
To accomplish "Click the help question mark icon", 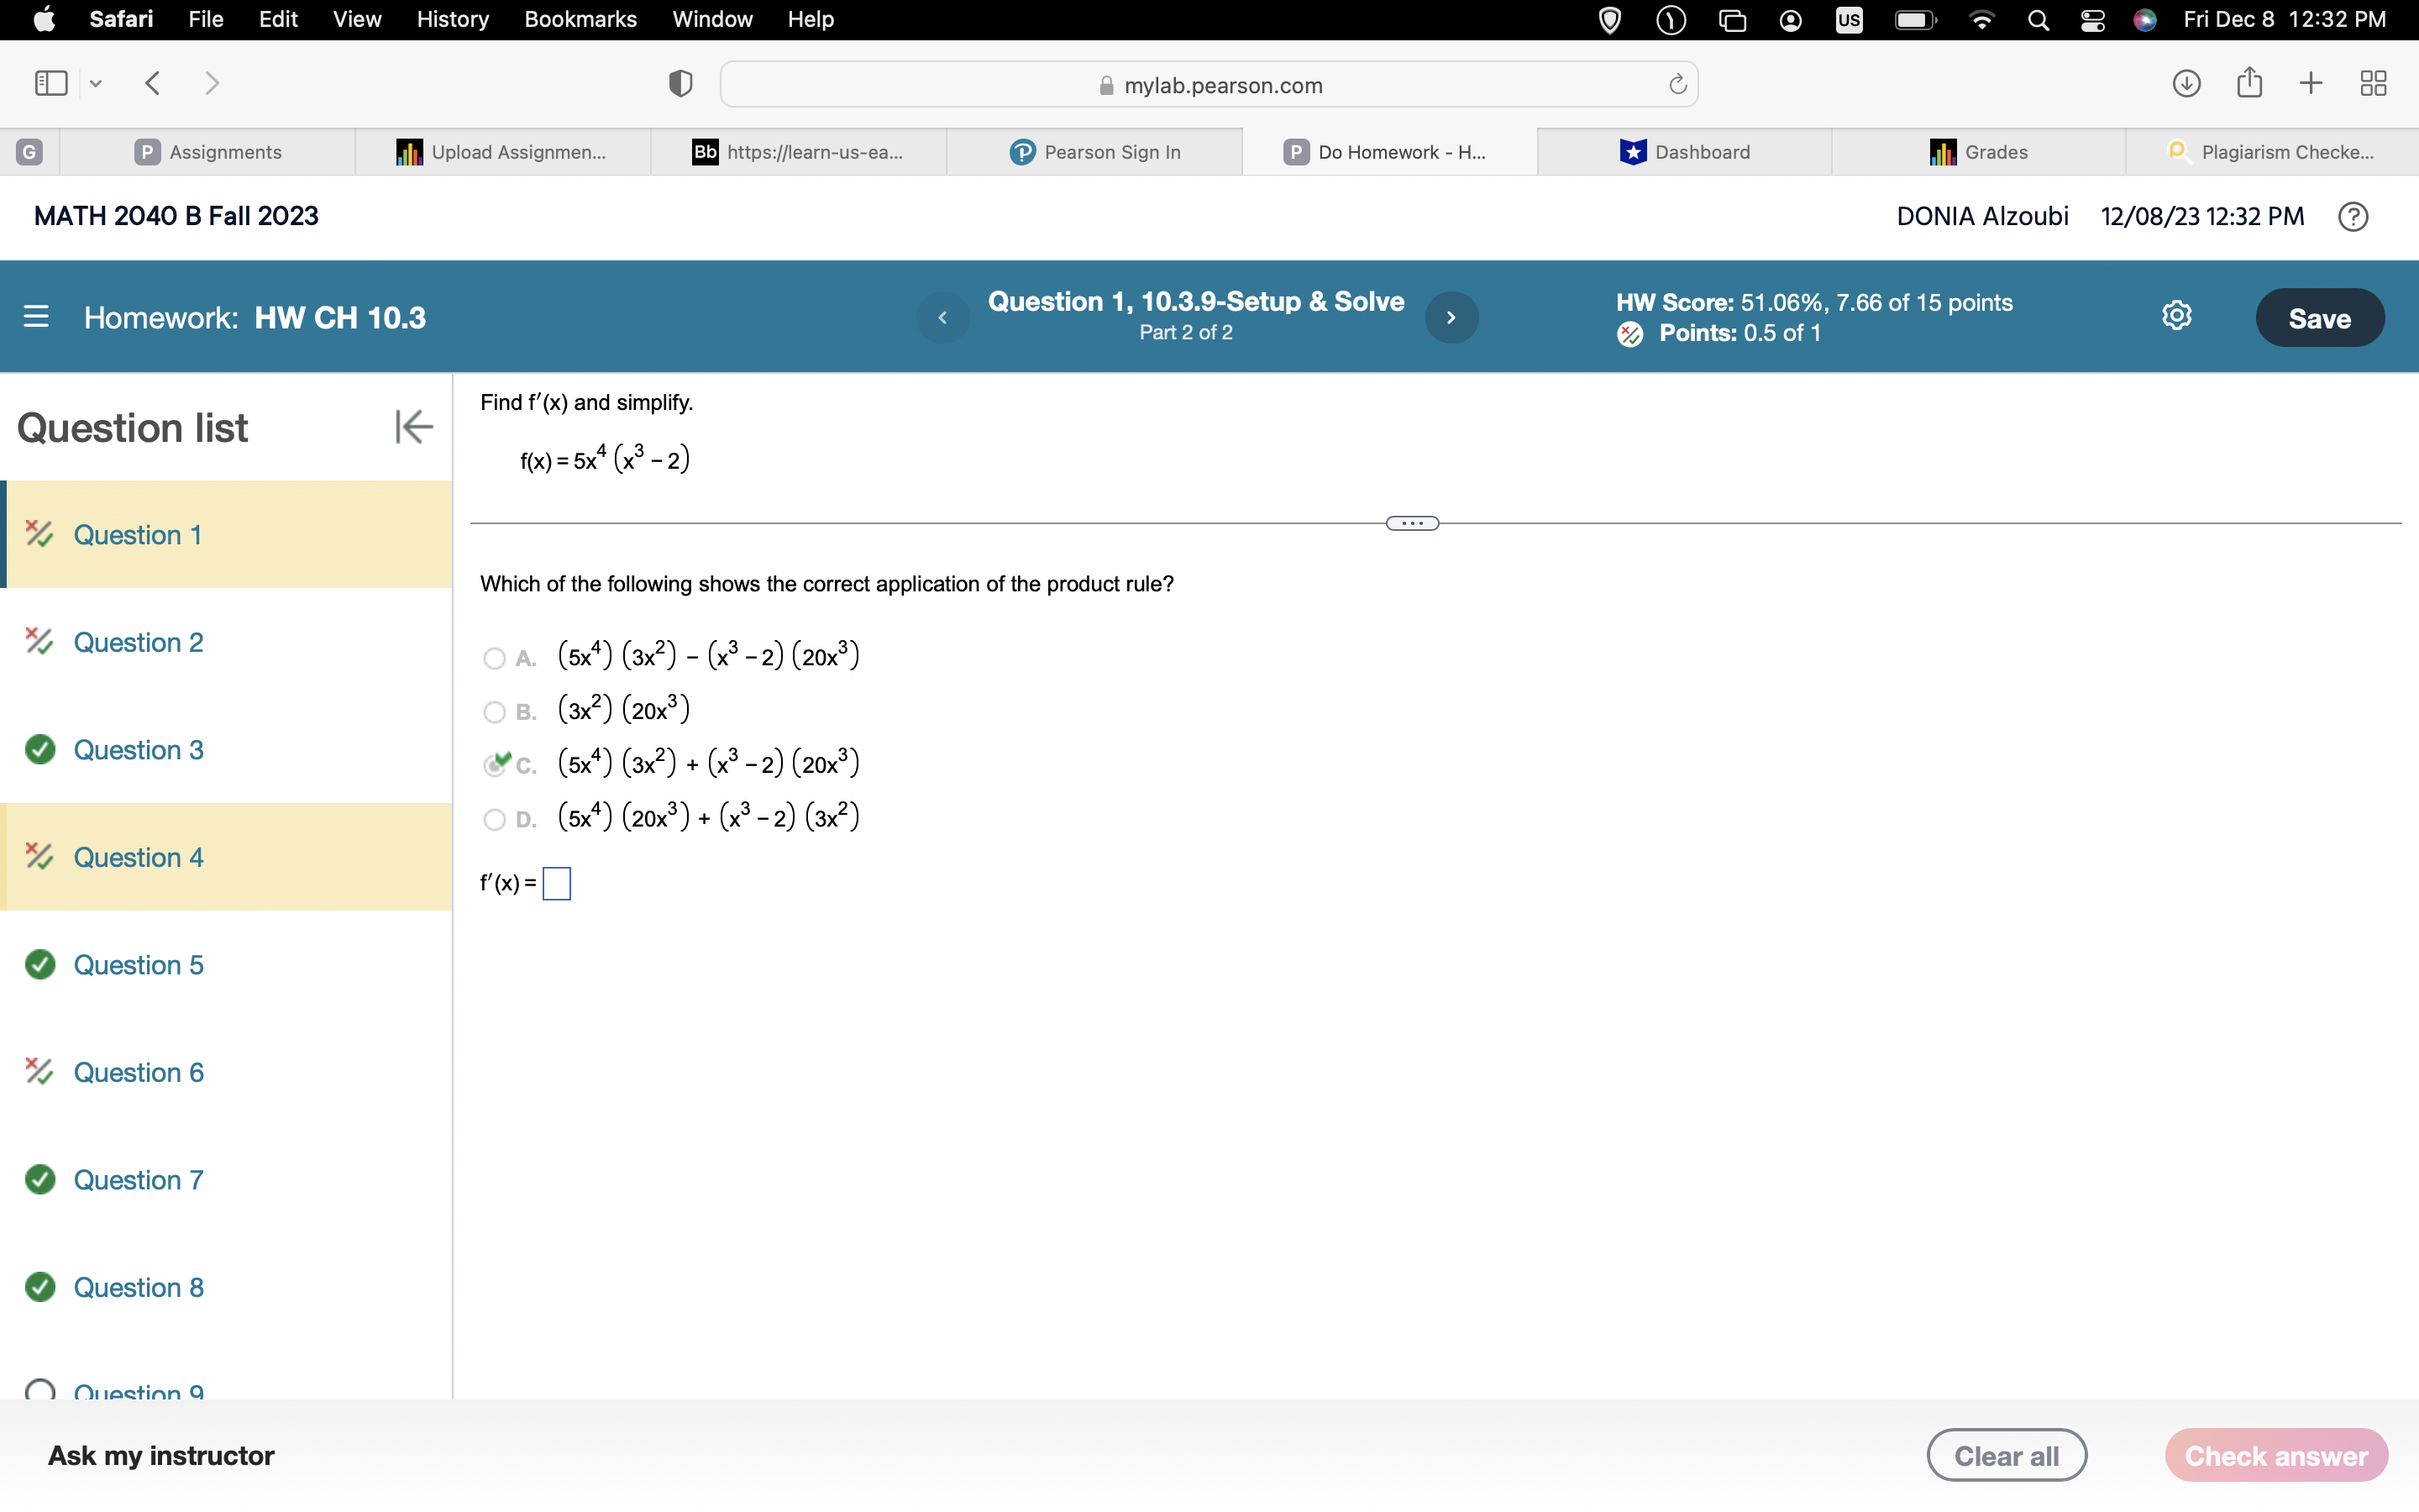I will click(x=2353, y=216).
